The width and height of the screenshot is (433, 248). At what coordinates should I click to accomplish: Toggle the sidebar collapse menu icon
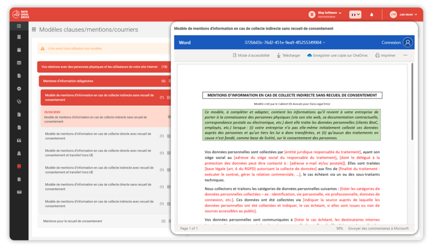[19, 26]
